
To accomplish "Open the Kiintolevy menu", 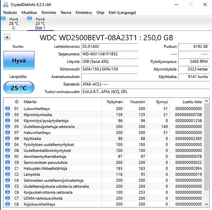I will click(84, 13).
